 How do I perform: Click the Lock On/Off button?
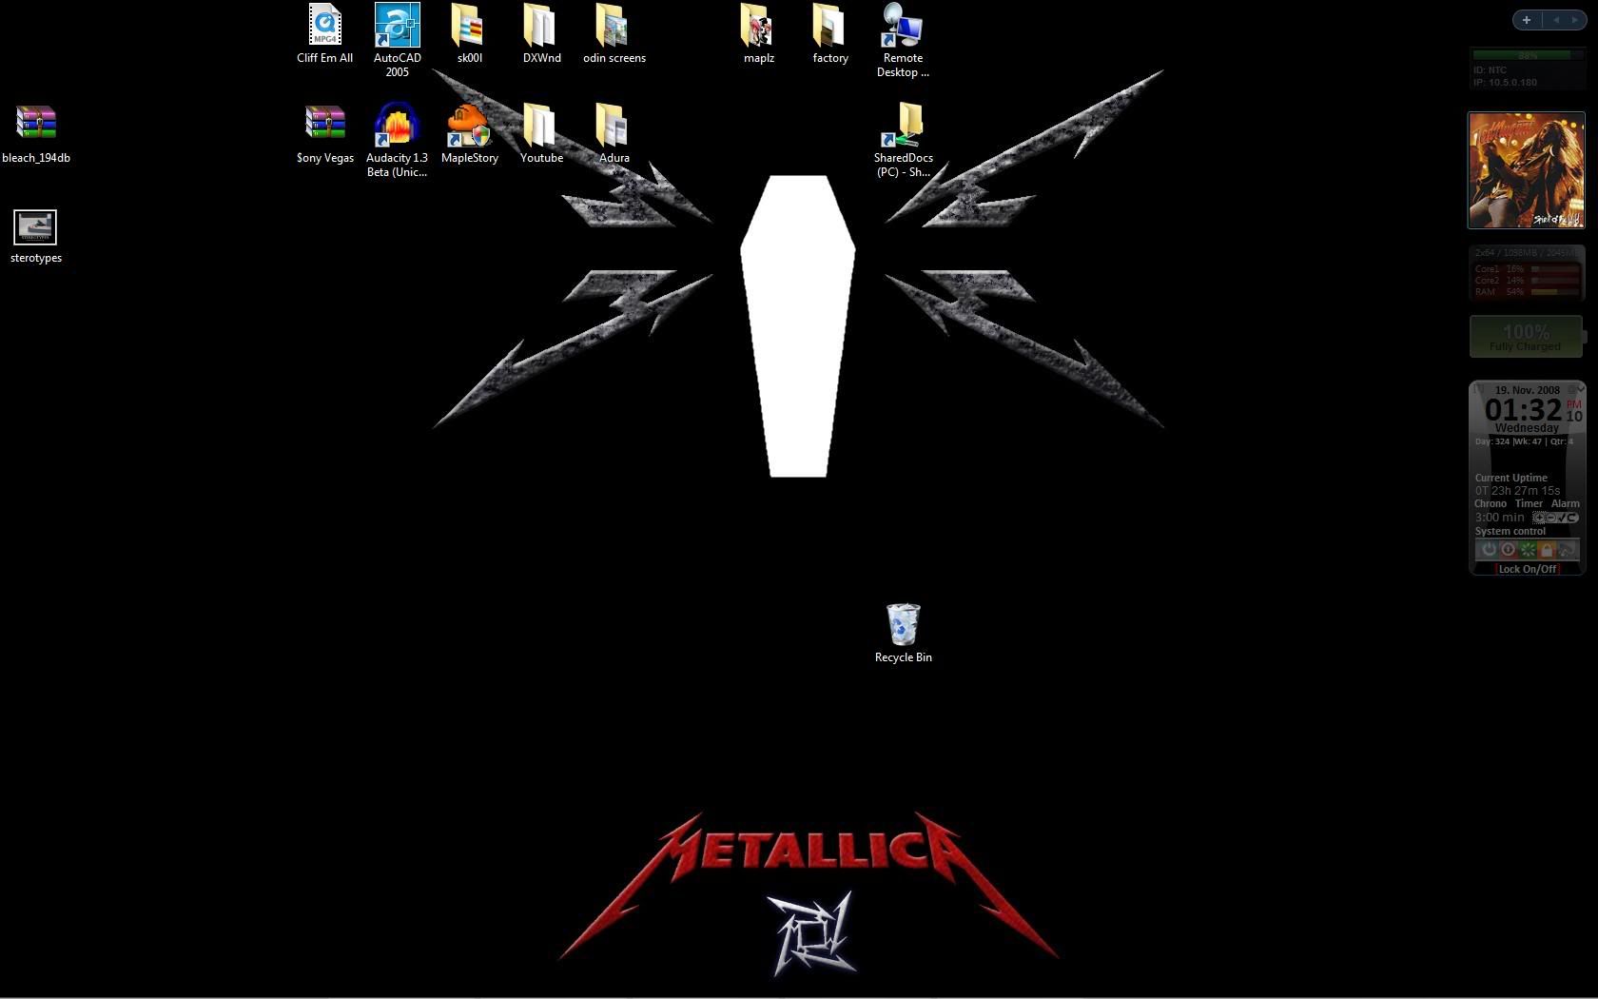coord(1528,569)
